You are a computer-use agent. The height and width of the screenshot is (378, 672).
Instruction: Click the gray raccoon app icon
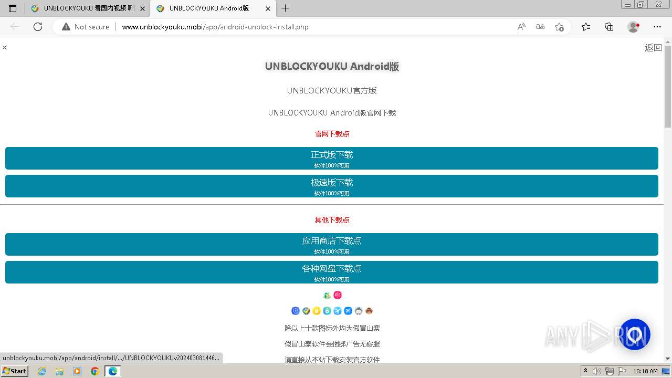[x=359, y=311]
